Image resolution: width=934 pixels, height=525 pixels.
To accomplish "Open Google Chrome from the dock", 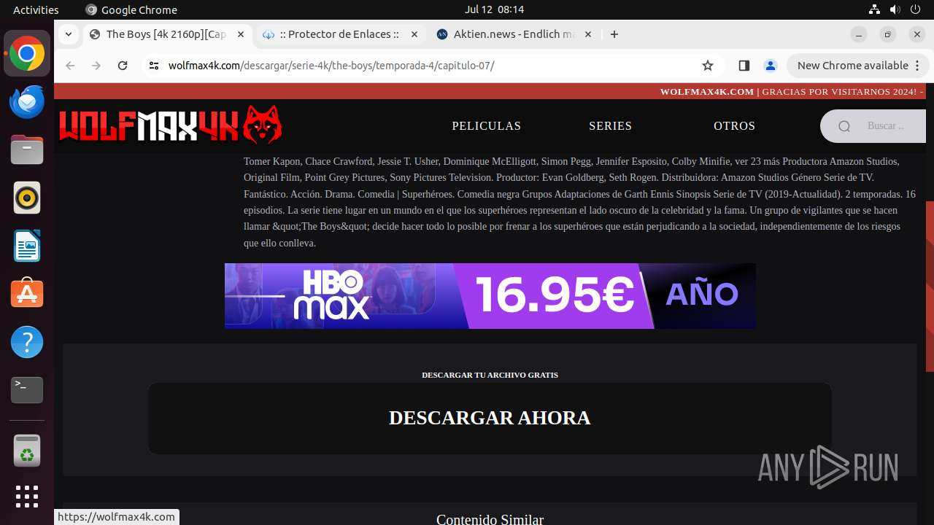I will pos(27,54).
